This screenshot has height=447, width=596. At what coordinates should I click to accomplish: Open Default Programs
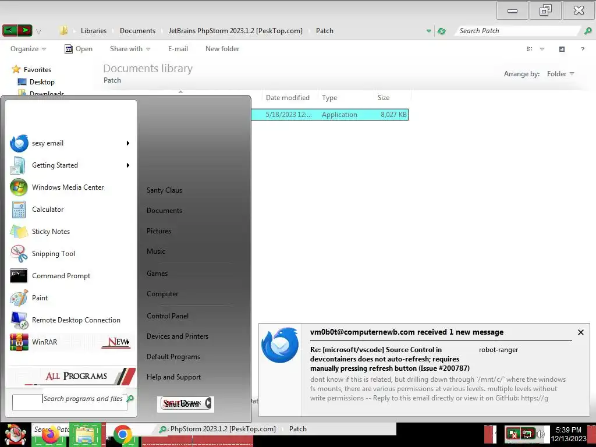pos(173,357)
